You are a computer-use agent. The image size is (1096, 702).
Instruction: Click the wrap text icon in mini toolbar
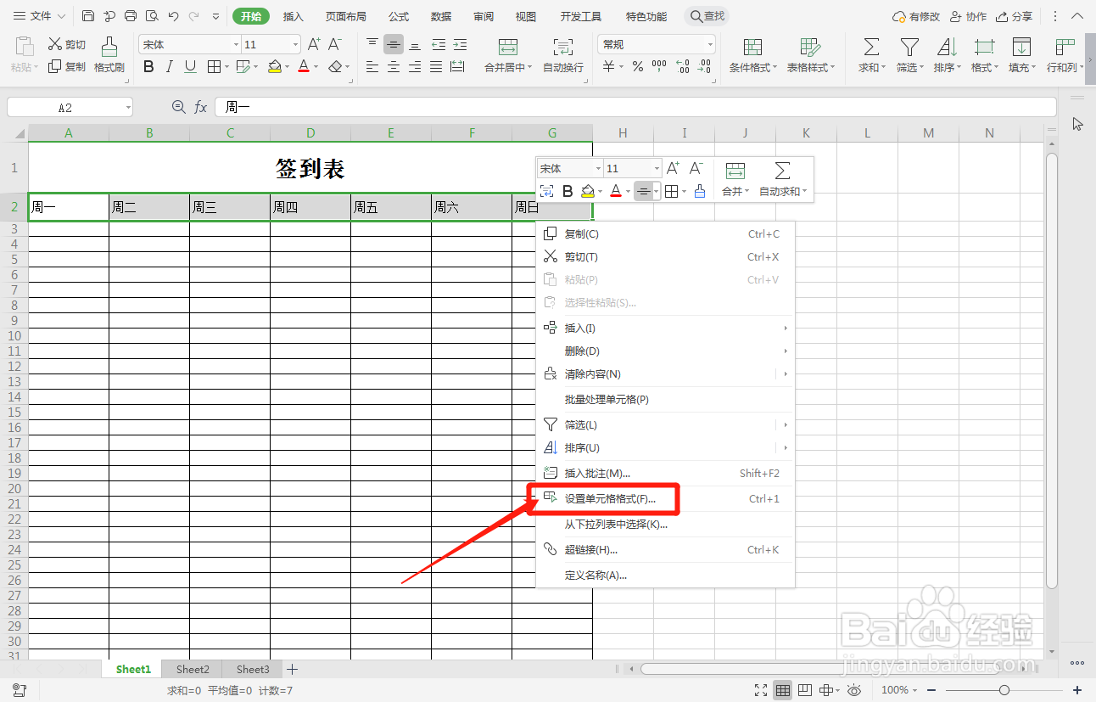pyautogui.click(x=547, y=192)
